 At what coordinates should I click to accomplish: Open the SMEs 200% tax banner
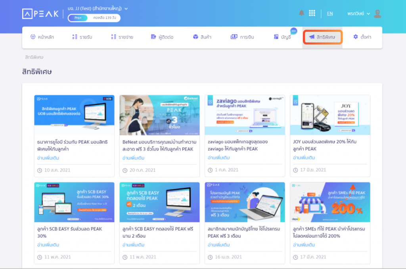[330, 202]
